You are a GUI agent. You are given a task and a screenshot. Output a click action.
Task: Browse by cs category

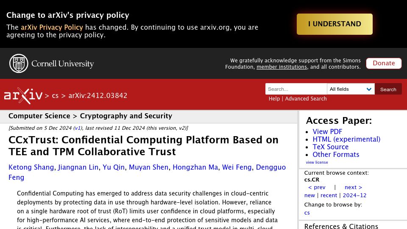pos(307,213)
